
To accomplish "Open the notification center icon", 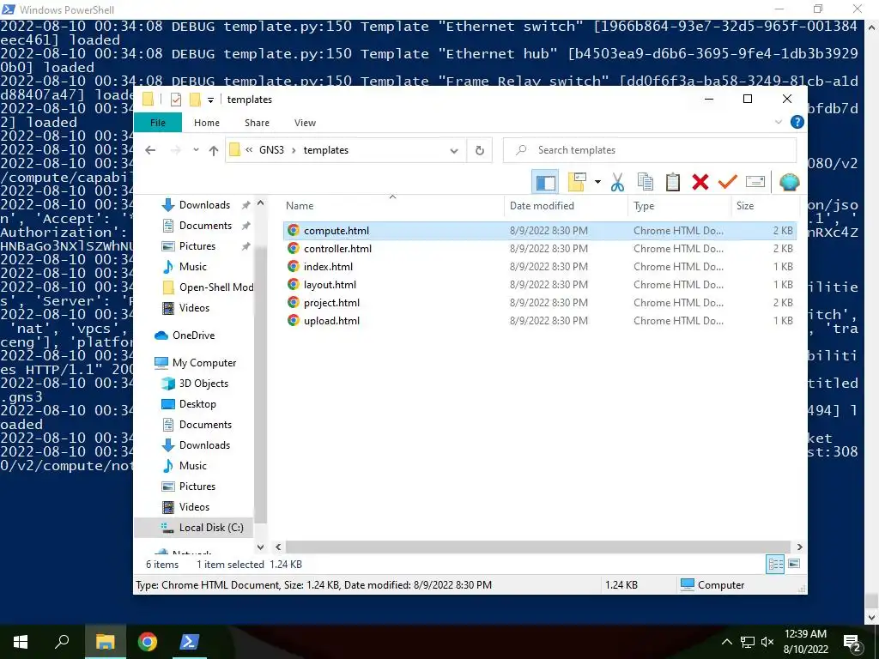I will click(852, 642).
